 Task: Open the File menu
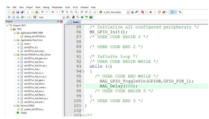point(8,7)
